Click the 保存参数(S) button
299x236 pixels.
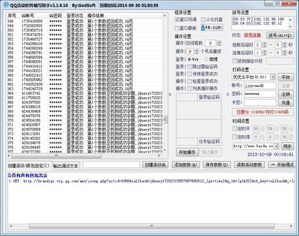click(x=217, y=165)
